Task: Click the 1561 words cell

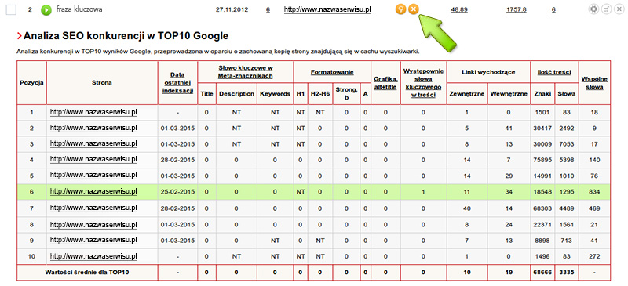Action: click(566, 224)
